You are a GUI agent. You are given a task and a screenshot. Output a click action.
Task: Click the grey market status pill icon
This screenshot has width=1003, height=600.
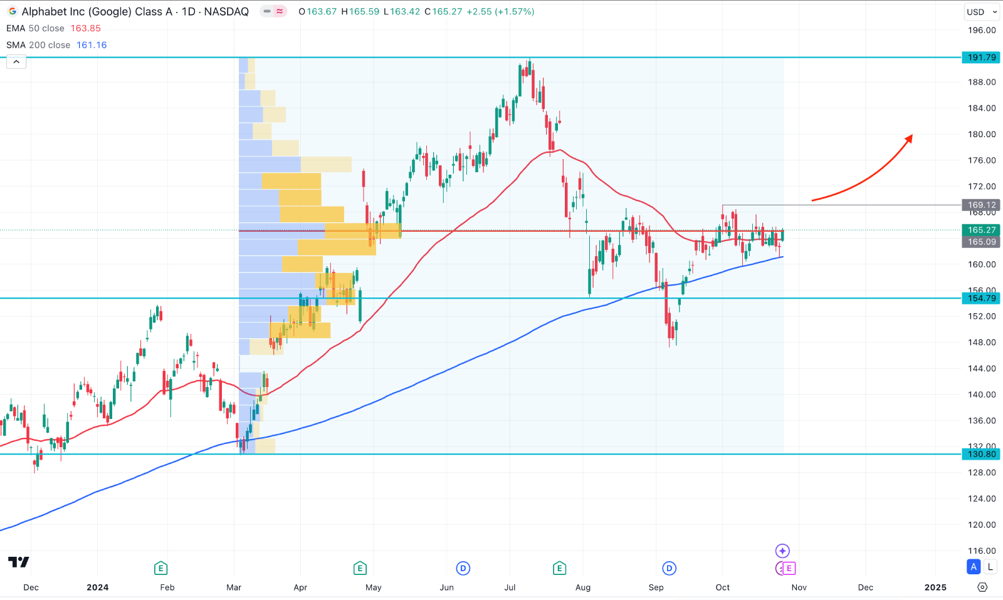(x=267, y=11)
